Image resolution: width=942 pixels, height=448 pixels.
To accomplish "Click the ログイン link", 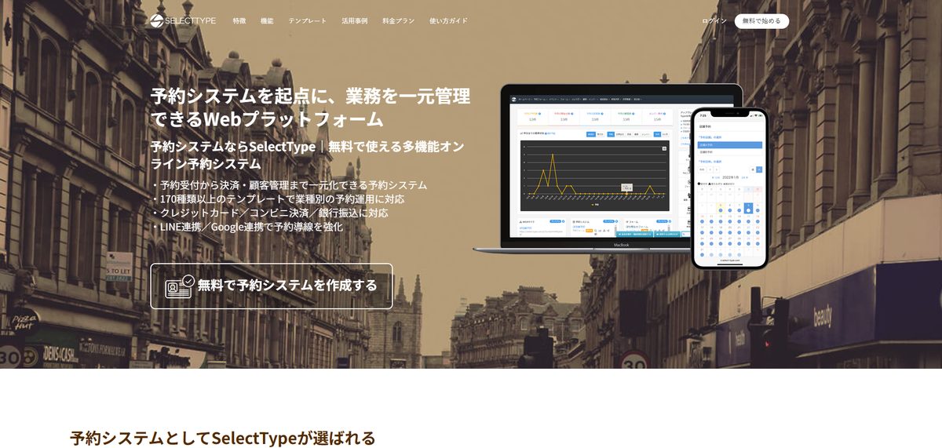I will click(x=714, y=21).
